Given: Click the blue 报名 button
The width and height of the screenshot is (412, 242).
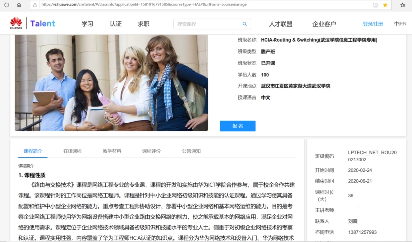Looking at the screenshot, I should [x=238, y=126].
